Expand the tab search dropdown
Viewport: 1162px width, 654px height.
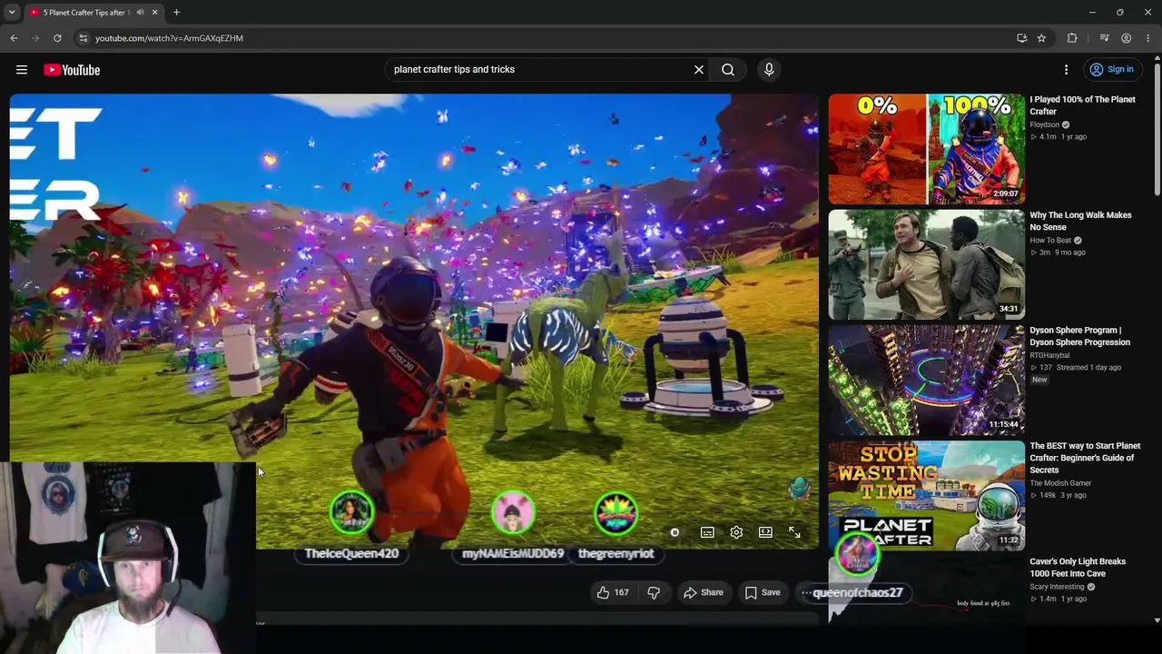(12, 13)
